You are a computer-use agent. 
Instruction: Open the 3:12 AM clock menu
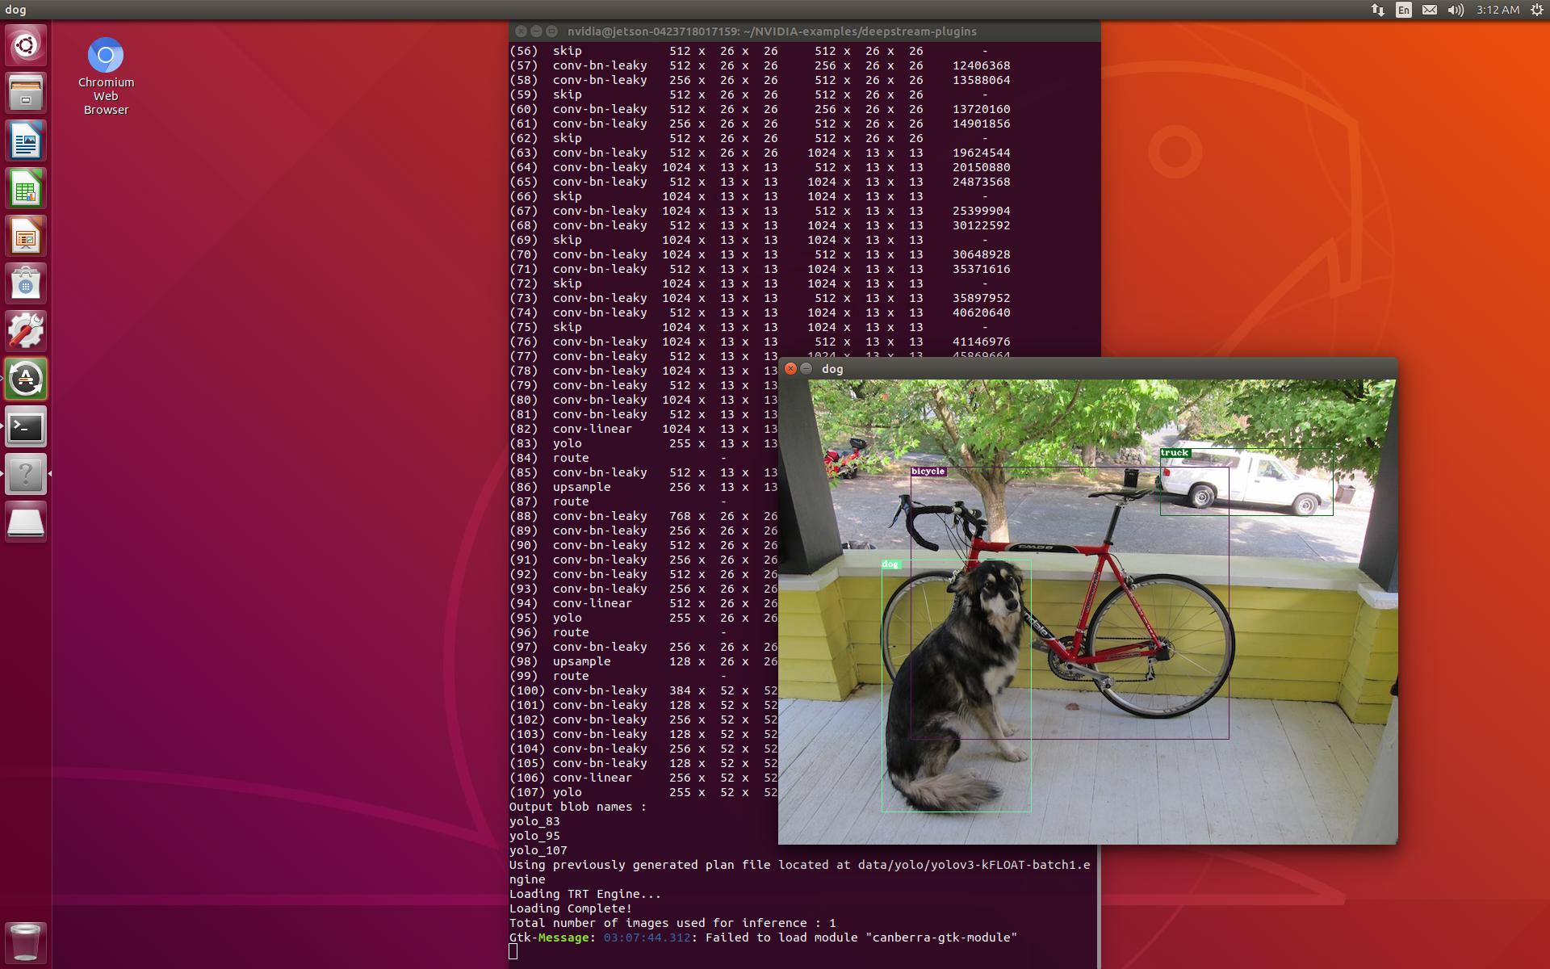[1498, 10]
